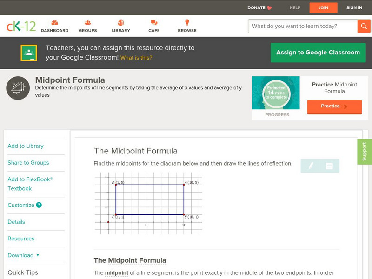Image resolution: width=372 pixels, height=279 pixels.
Task: Click SIGN IN
Action: pyautogui.click(x=354, y=8)
